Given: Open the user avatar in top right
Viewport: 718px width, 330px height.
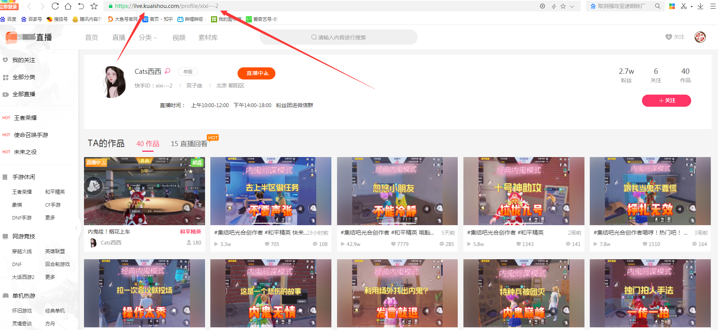Looking at the screenshot, I should pos(700,37).
